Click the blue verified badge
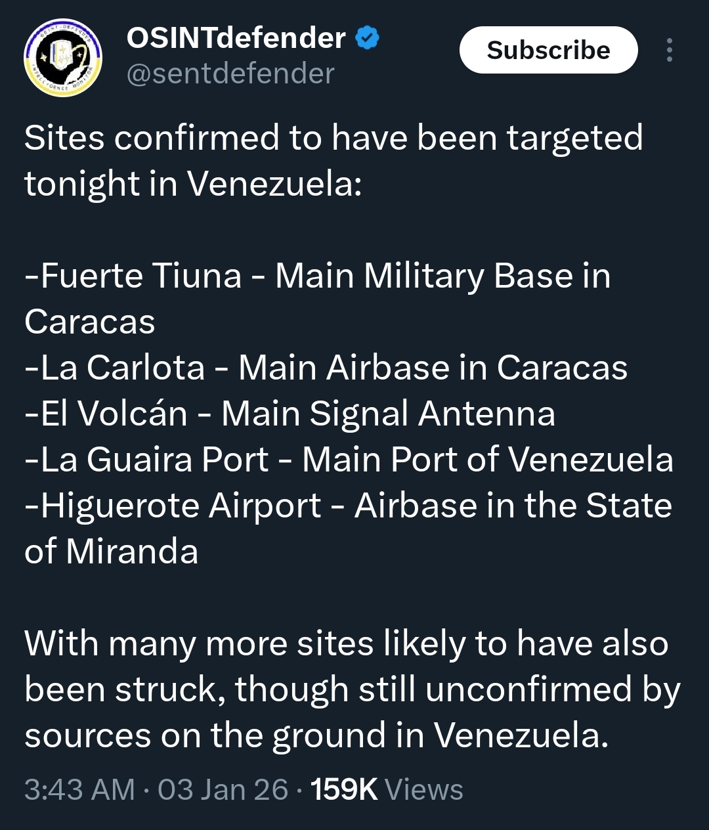Image resolution: width=709 pixels, height=830 pixels. click(x=368, y=39)
